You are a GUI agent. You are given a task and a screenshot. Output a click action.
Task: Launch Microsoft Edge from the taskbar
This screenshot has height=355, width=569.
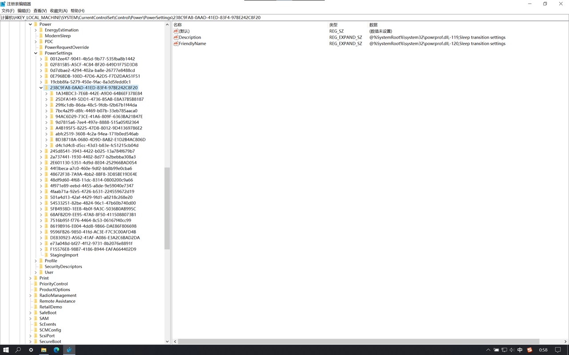[56, 350]
